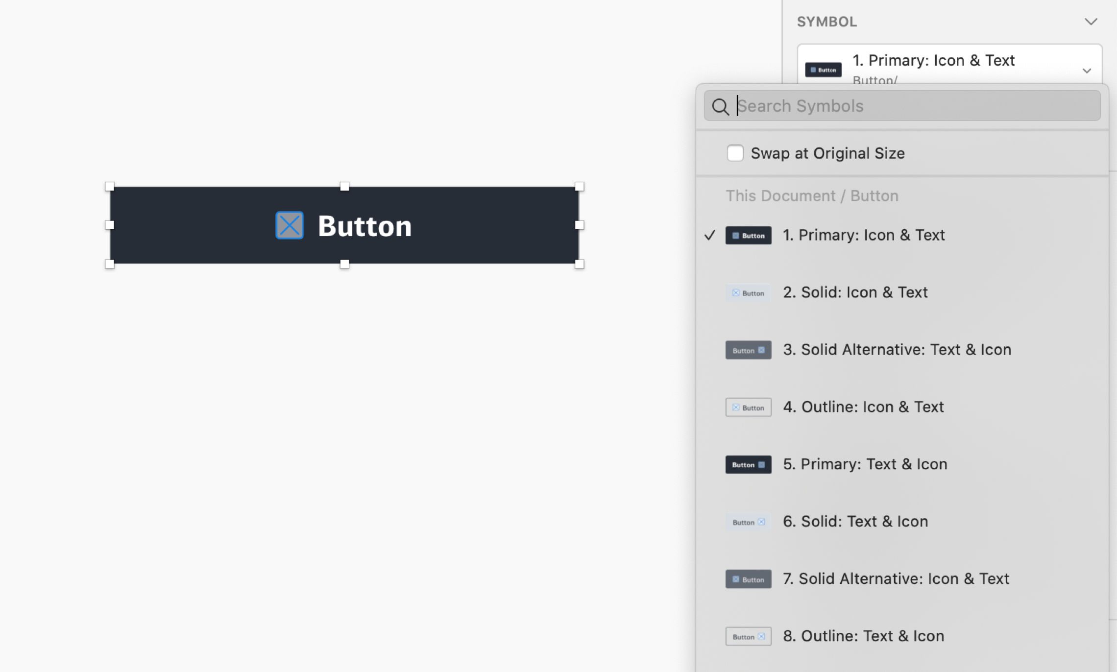
Task: Click the checkmark beside Primary: Icon & Text
Action: [710, 236]
